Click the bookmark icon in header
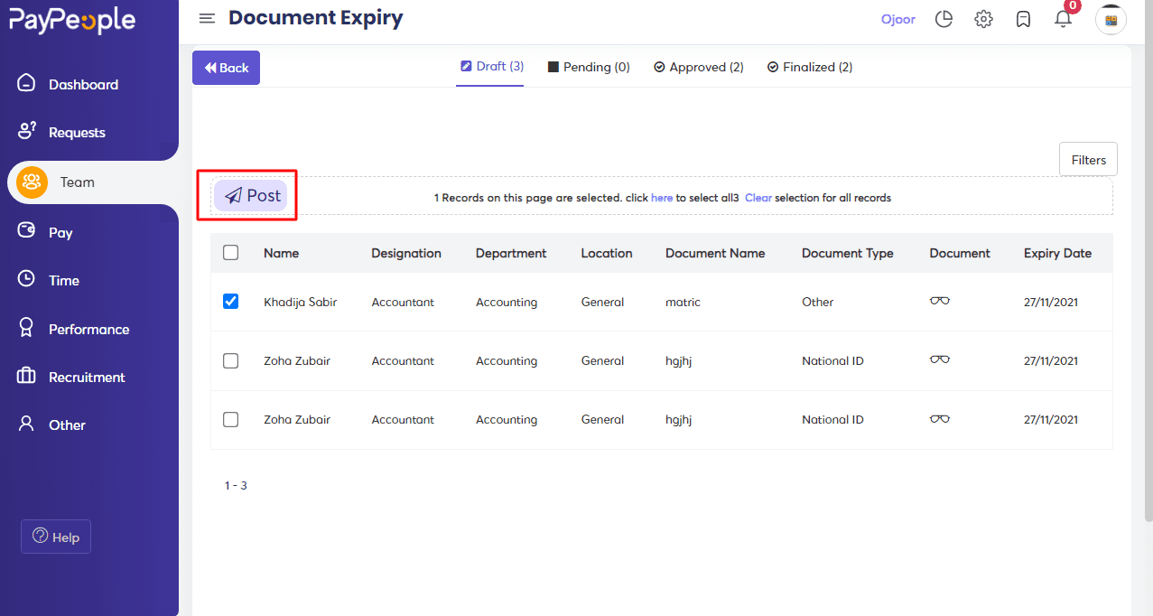The height and width of the screenshot is (616, 1153). coord(1023,19)
